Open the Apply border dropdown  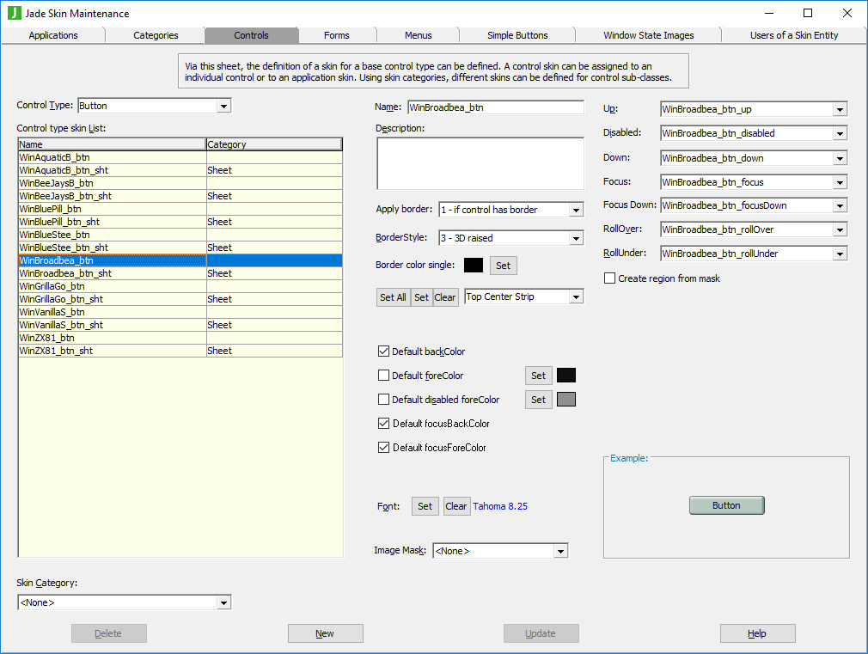(576, 211)
